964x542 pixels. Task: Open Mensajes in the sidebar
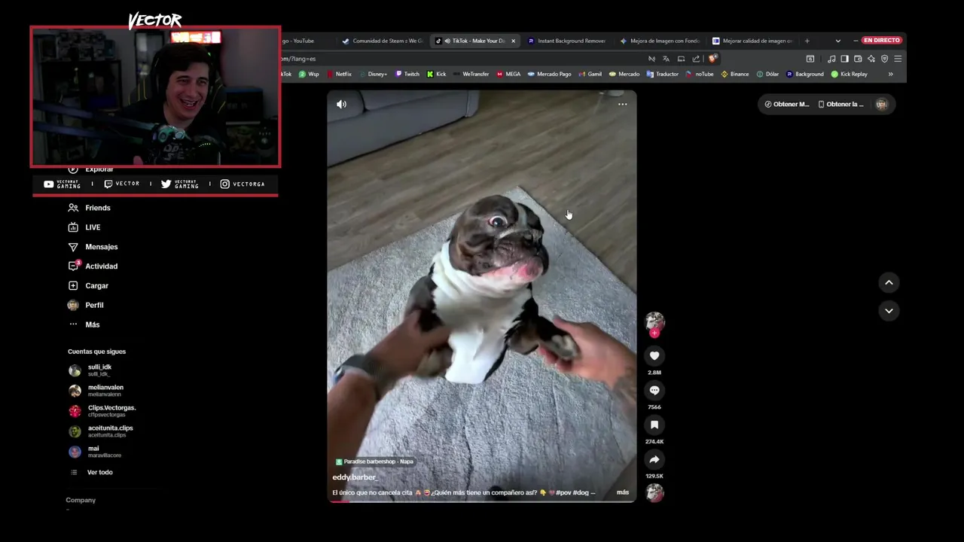tap(92, 247)
